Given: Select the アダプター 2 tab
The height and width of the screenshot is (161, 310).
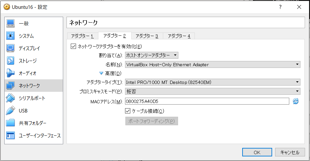Looking at the screenshot, I should click(115, 36).
